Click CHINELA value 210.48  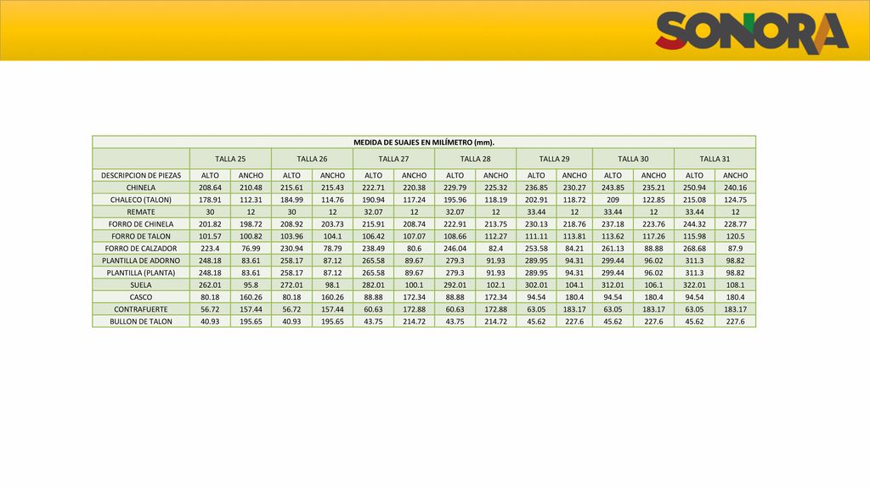251,188
